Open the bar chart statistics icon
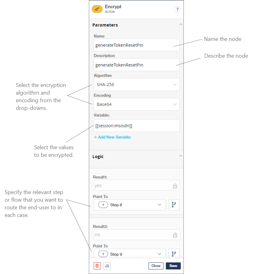 107,266
